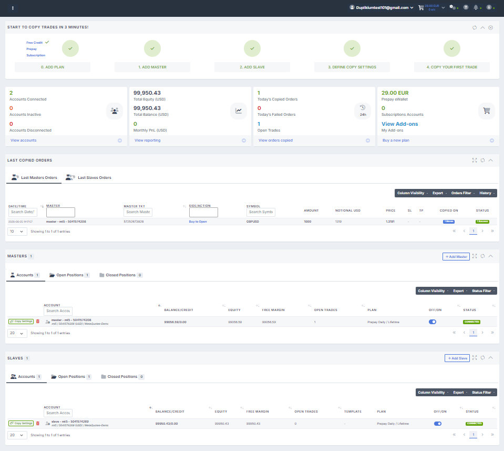Open the orders History dropdown
This screenshot has height=451, width=504.
(487, 193)
